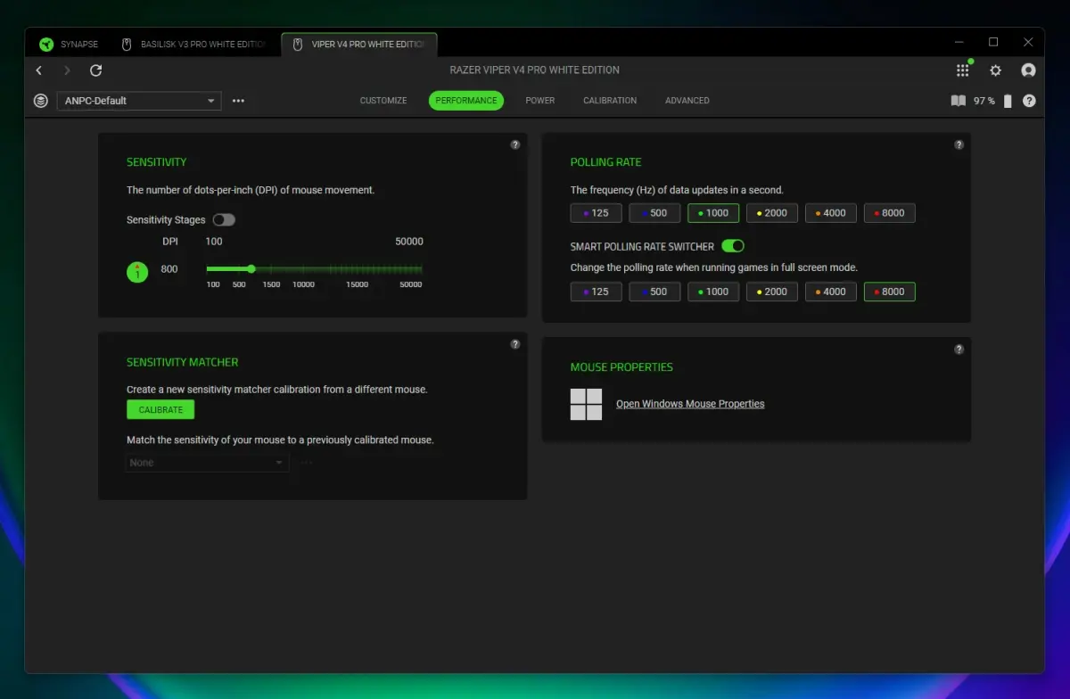The width and height of the screenshot is (1070, 699).
Task: Go back with the left arrow icon
Action: coord(39,70)
